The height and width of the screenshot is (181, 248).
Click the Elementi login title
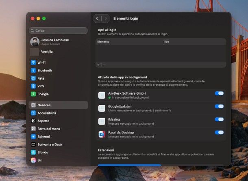[x=126, y=19]
